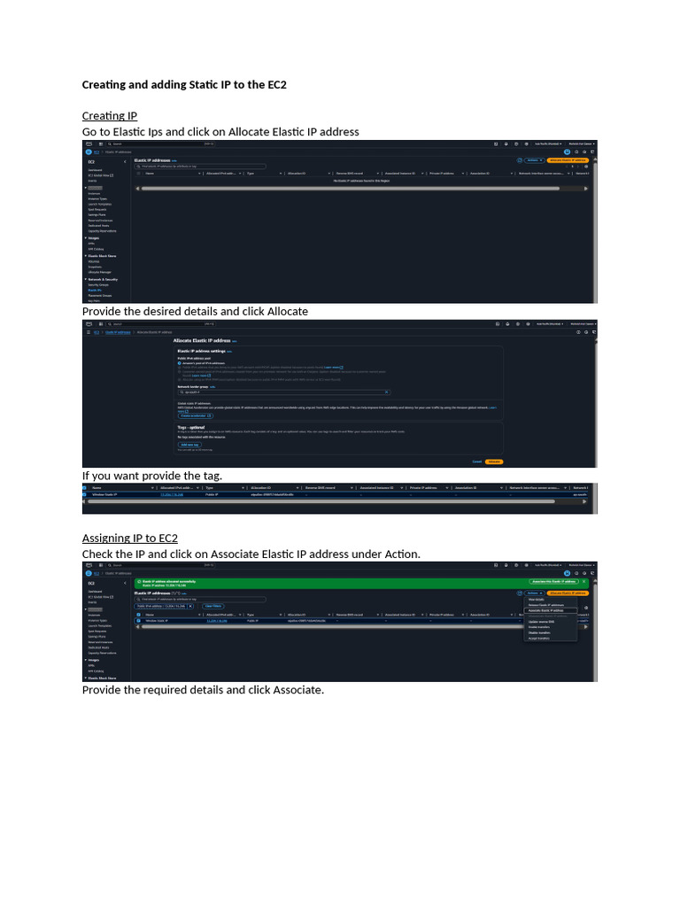Sort by Name column arrow in first screenshot

point(199,174)
